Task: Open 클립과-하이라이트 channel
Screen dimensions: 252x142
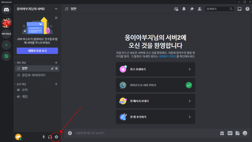Action: pyautogui.click(x=37, y=75)
